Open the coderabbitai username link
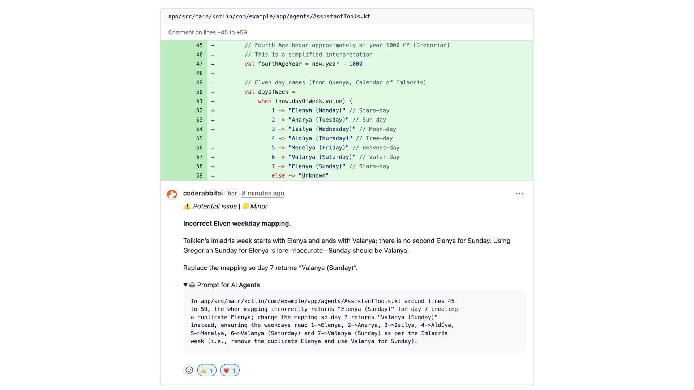 coord(203,193)
